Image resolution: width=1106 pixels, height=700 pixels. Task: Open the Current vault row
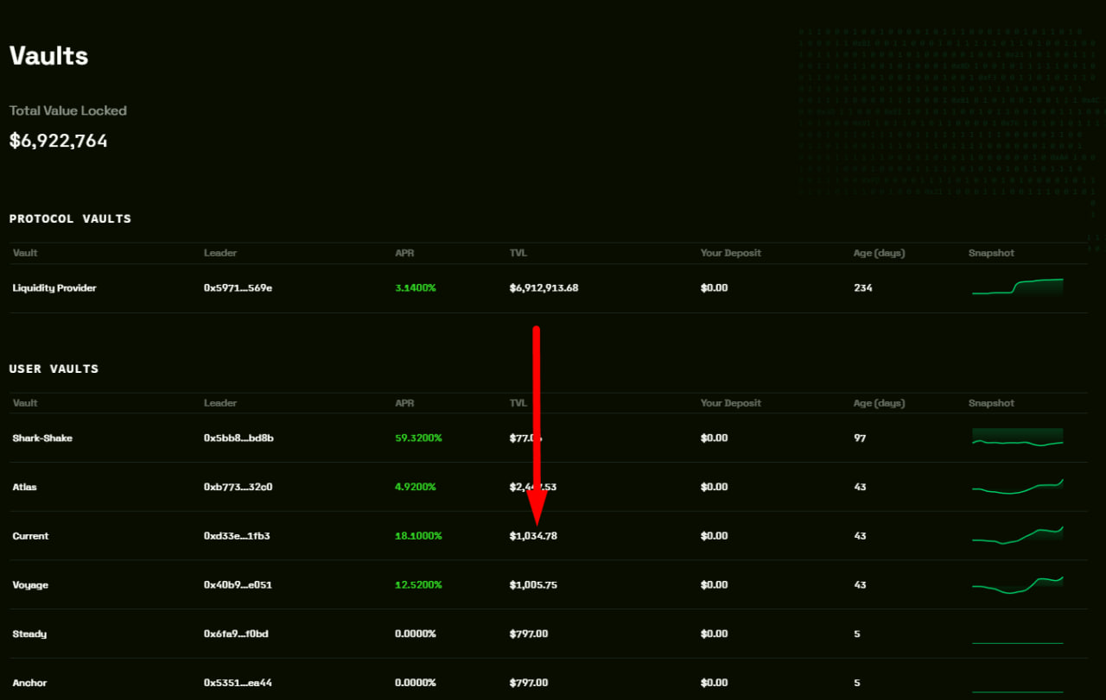549,536
